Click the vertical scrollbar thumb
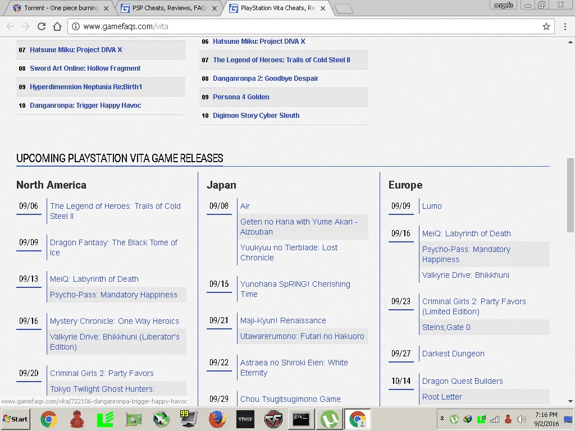This screenshot has width=575, height=431. [571, 195]
